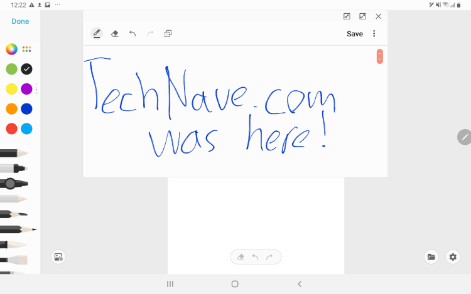Viewport: 471px width, 294px height.
Task: Open the three-dot more options menu
Action: pos(374,34)
